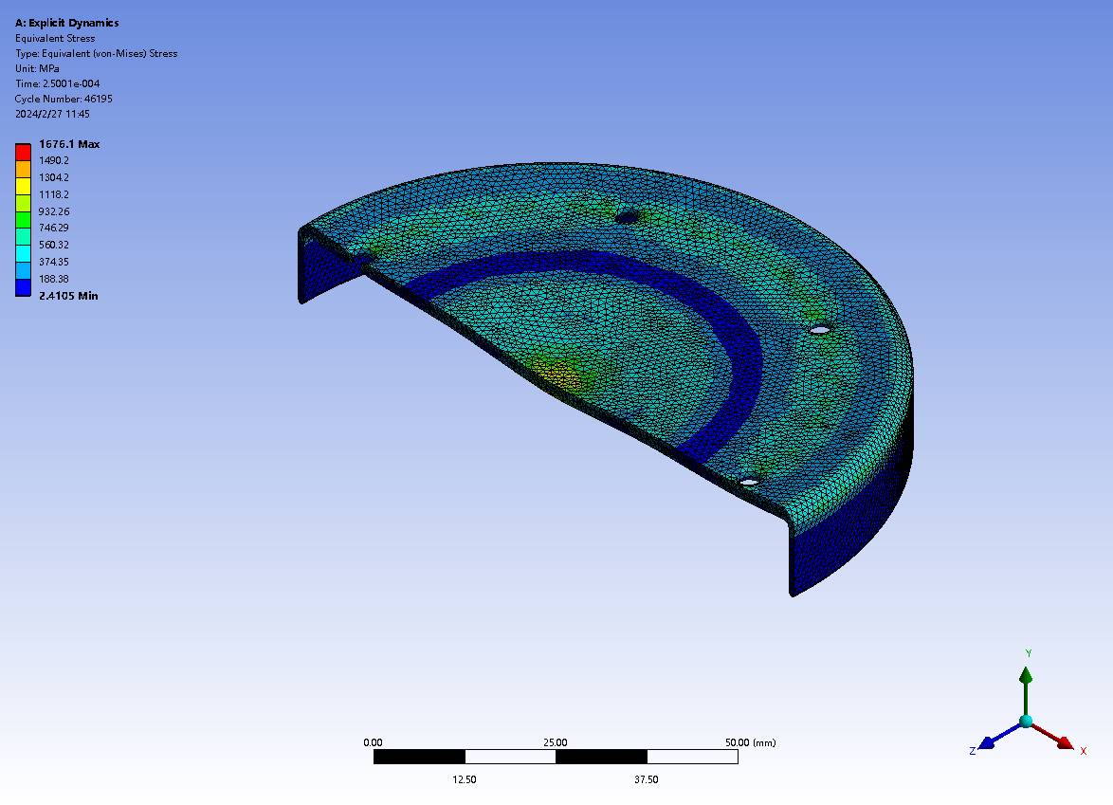Click the "A: Explicit Dynamics" title text
The height and width of the screenshot is (805, 1113).
(66, 23)
